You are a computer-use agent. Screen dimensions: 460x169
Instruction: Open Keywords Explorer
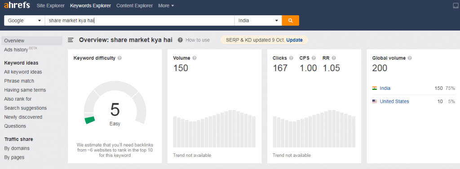90,5
